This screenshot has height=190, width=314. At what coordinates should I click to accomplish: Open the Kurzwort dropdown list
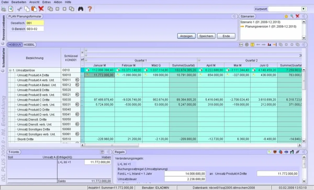[x=303, y=8]
